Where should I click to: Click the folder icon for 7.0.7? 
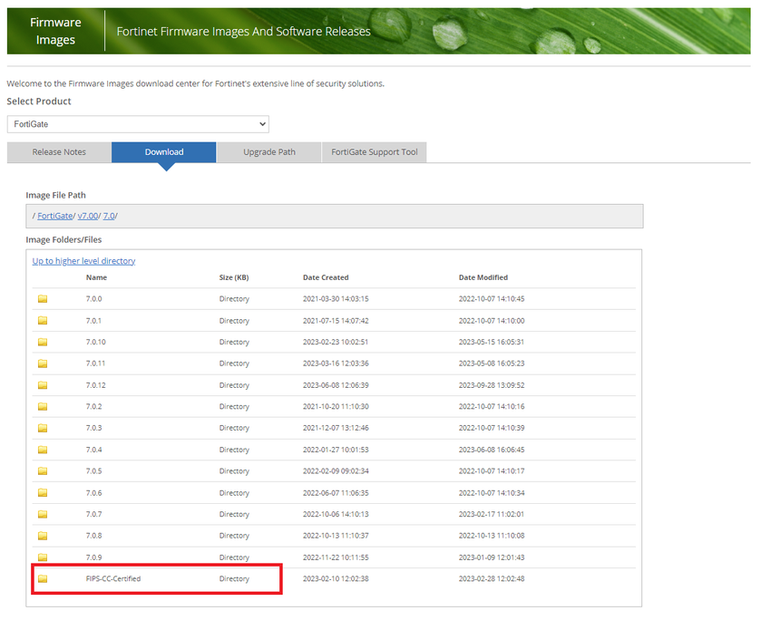[x=43, y=514]
